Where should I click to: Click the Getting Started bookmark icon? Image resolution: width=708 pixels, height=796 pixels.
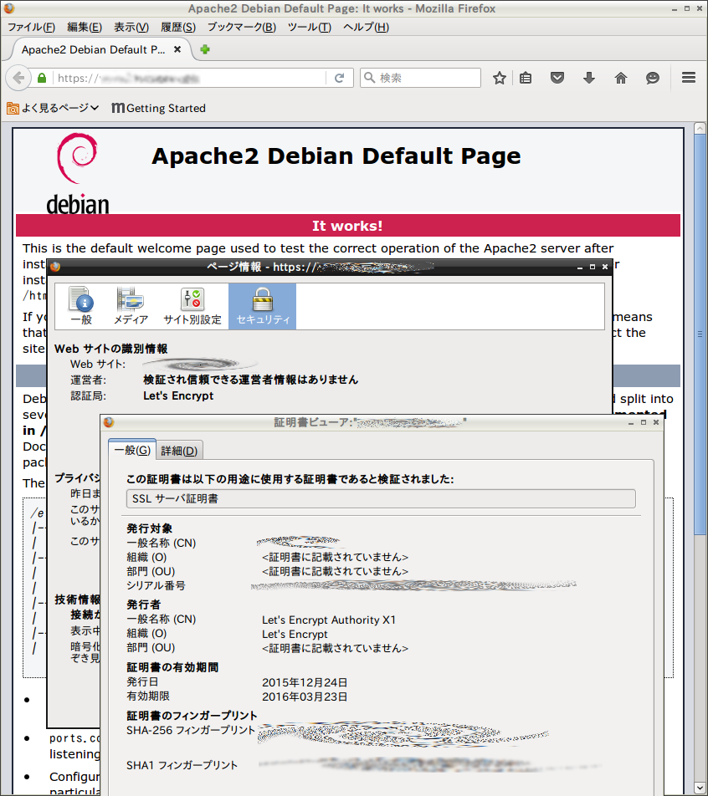pyautogui.click(x=118, y=108)
